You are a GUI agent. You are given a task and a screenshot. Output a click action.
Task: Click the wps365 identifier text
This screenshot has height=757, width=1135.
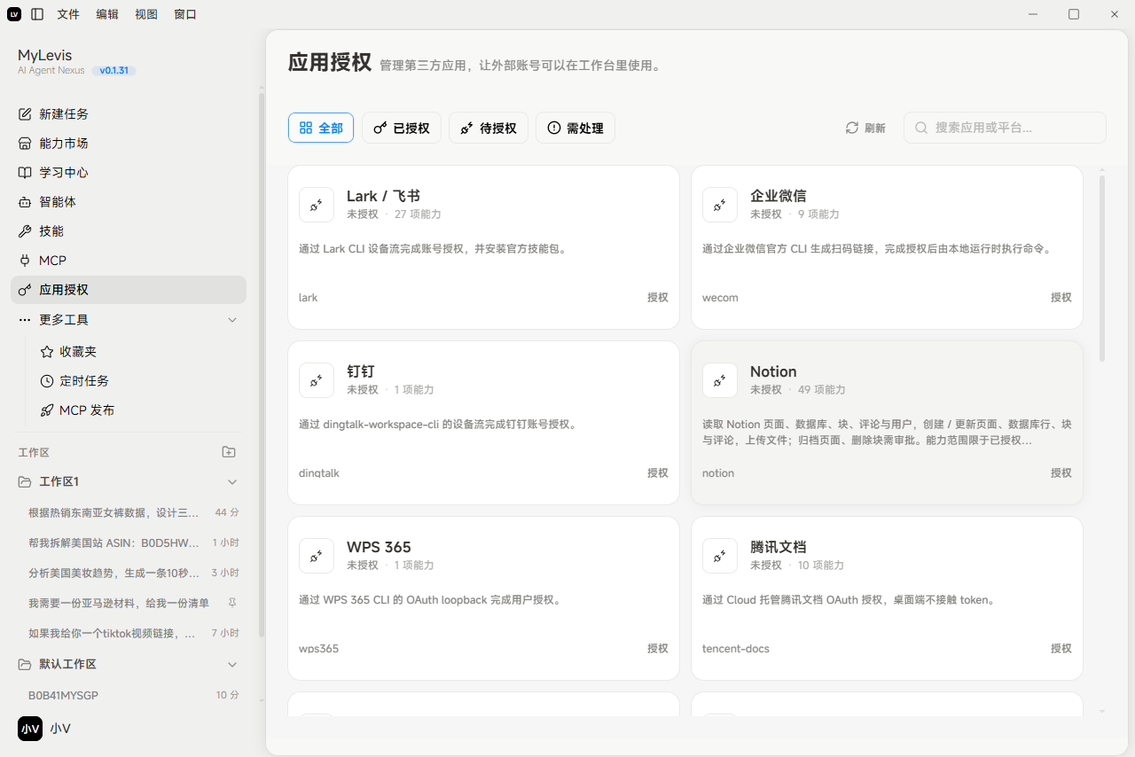coord(319,649)
